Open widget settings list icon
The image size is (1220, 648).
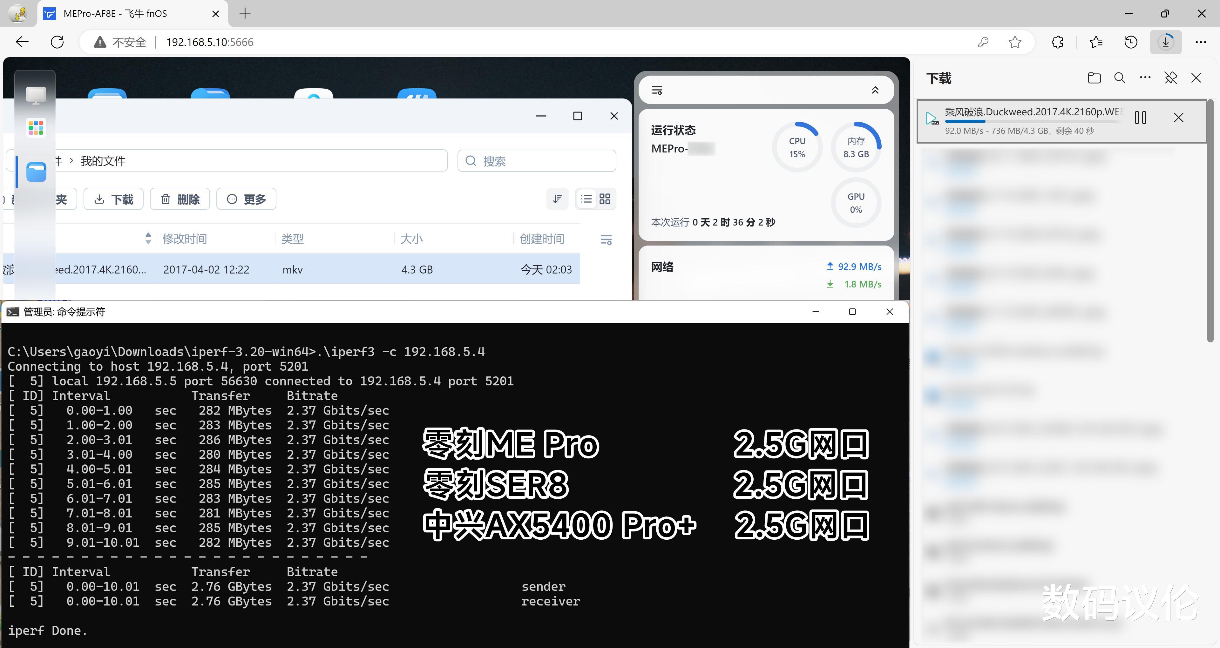coord(657,91)
